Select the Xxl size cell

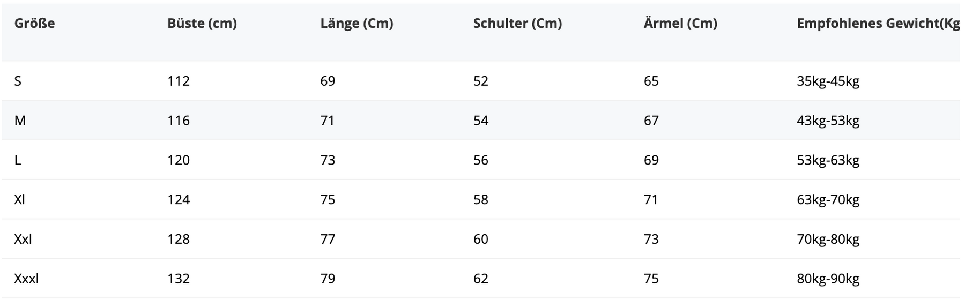pos(23,240)
